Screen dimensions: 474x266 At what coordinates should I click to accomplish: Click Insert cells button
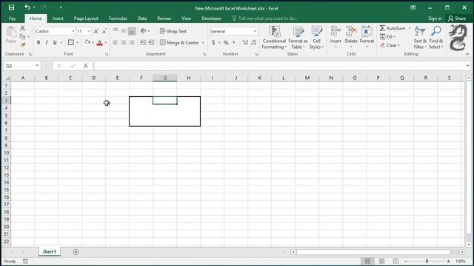pos(336,37)
